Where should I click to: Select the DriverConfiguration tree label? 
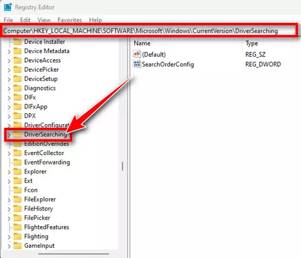(x=46, y=125)
